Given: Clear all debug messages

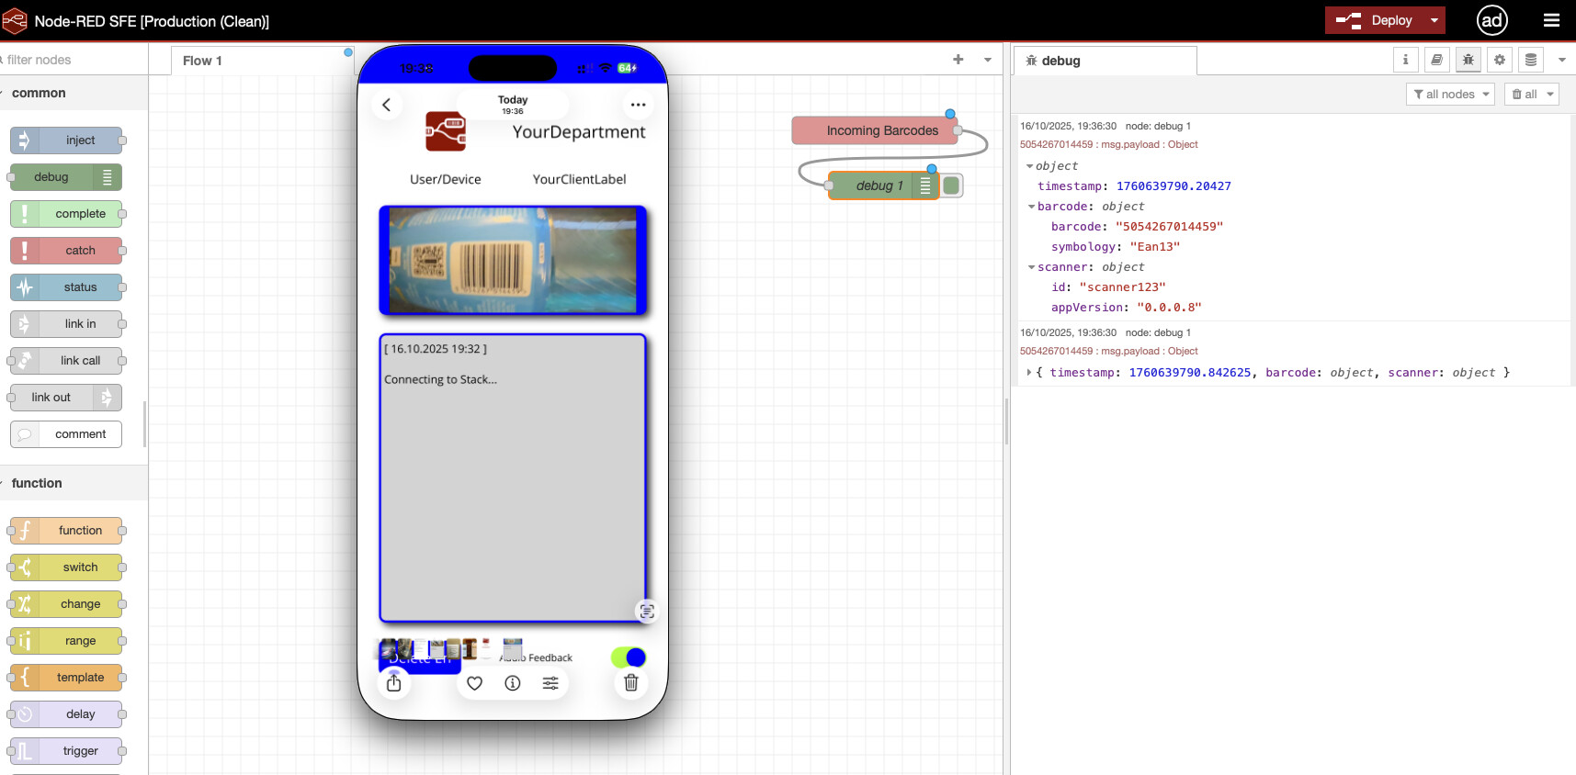Looking at the screenshot, I should [1524, 94].
